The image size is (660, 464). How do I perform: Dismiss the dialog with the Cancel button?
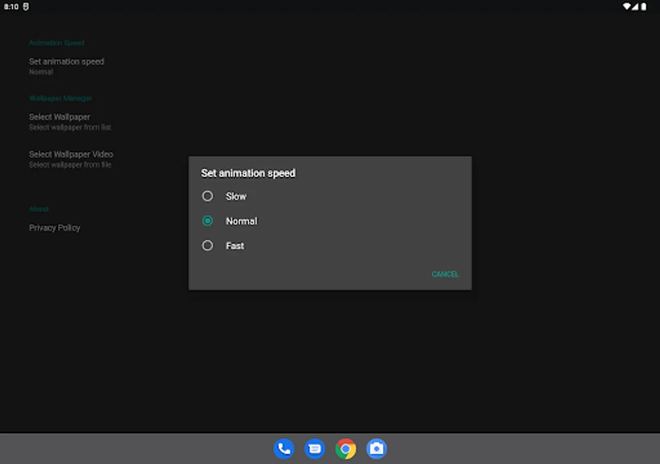tap(445, 274)
